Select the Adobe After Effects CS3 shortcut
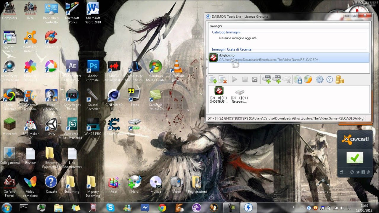 click(x=72, y=71)
